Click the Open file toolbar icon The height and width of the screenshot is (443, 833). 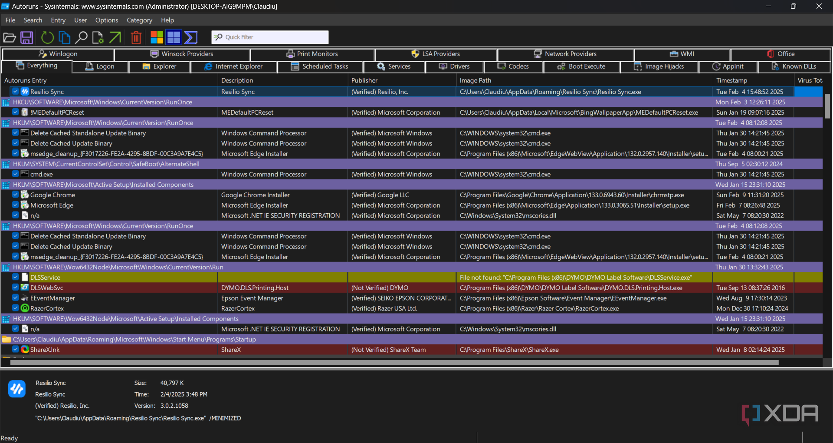point(10,38)
